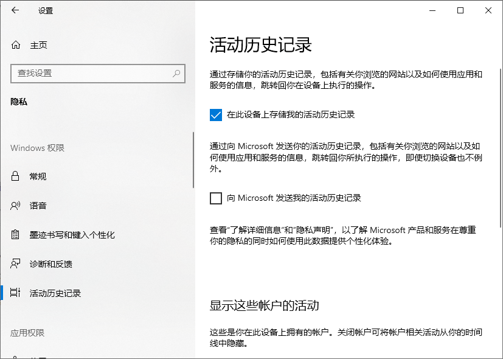The height and width of the screenshot is (359, 503).
Task: Click the left sidebar scrollbar thumb
Action: [x=193, y=160]
